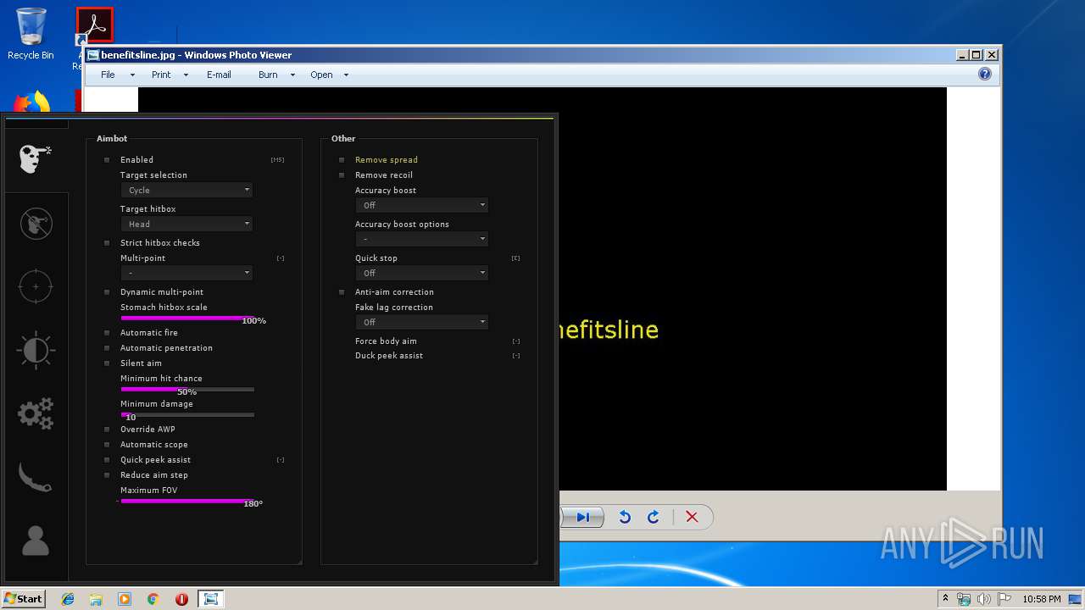Open the gears misc settings sidebar tab
Viewport: 1085px width, 610px height.
[x=36, y=413]
